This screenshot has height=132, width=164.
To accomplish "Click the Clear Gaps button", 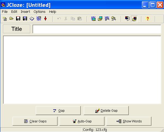I will click(x=35, y=121).
